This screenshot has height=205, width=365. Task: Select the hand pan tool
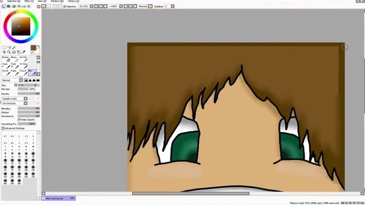click(x=19, y=52)
